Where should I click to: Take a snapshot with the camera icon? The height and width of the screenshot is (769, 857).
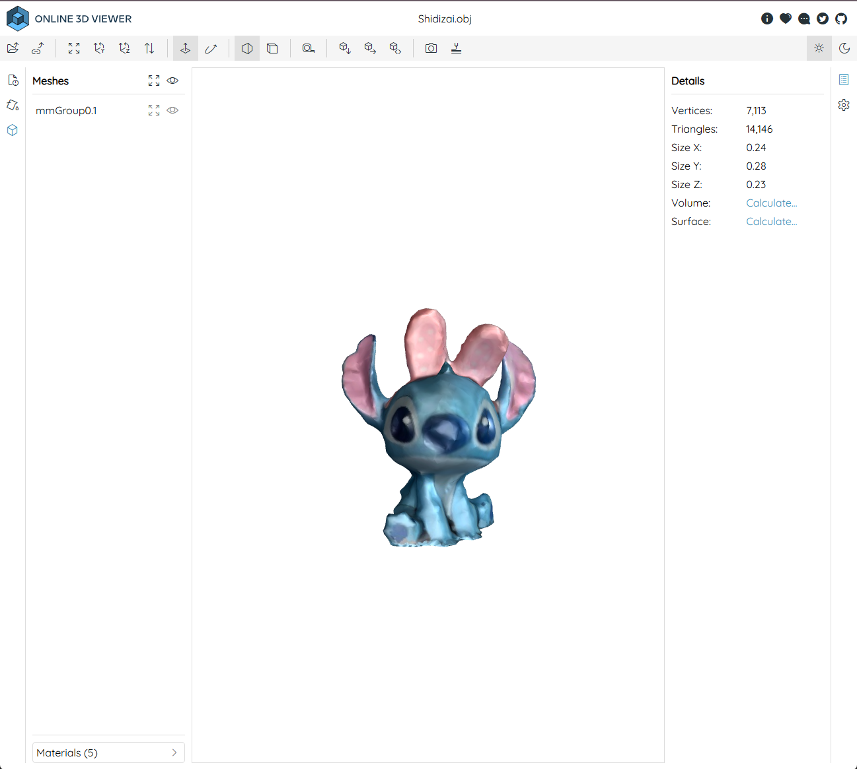(x=431, y=48)
